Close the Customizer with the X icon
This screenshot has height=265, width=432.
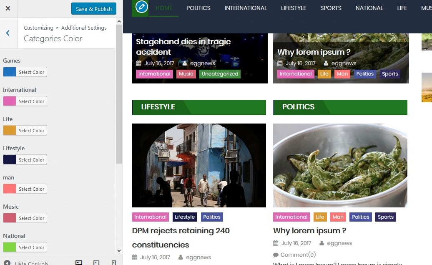[8, 8]
